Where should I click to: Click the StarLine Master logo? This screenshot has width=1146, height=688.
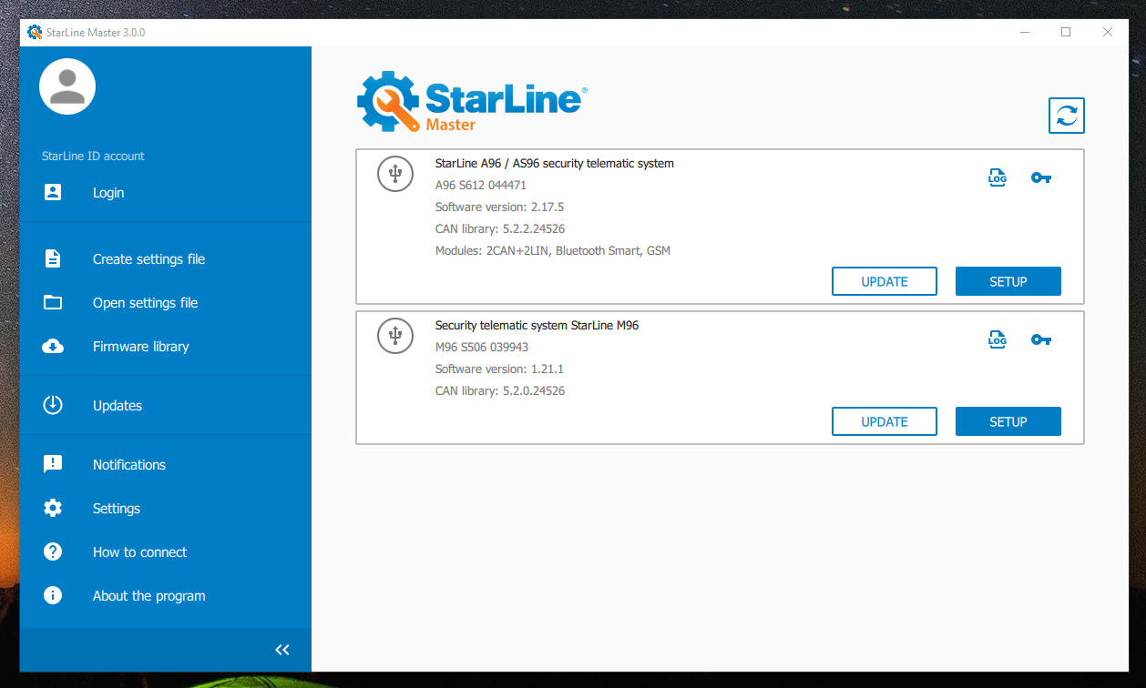[472, 102]
